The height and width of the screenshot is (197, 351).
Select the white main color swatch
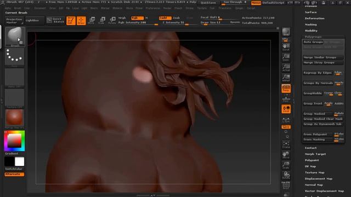click(20, 161)
